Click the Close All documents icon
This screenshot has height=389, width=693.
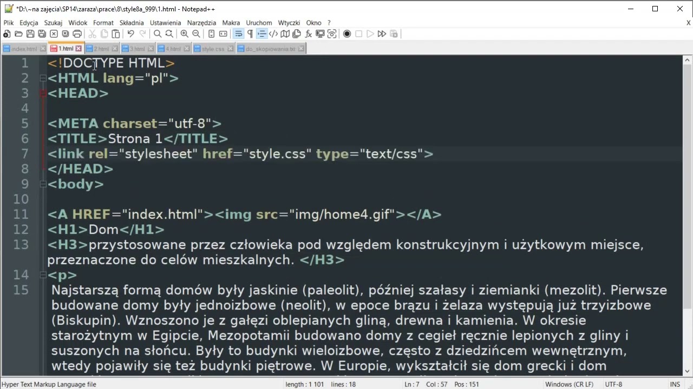65,34
